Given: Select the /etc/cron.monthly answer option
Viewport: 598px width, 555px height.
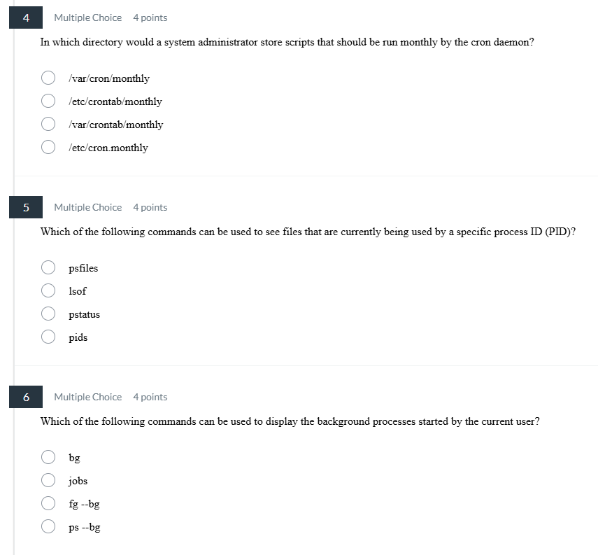Looking at the screenshot, I should click(x=48, y=147).
